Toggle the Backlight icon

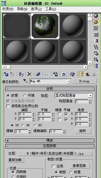[x=96, y=22]
